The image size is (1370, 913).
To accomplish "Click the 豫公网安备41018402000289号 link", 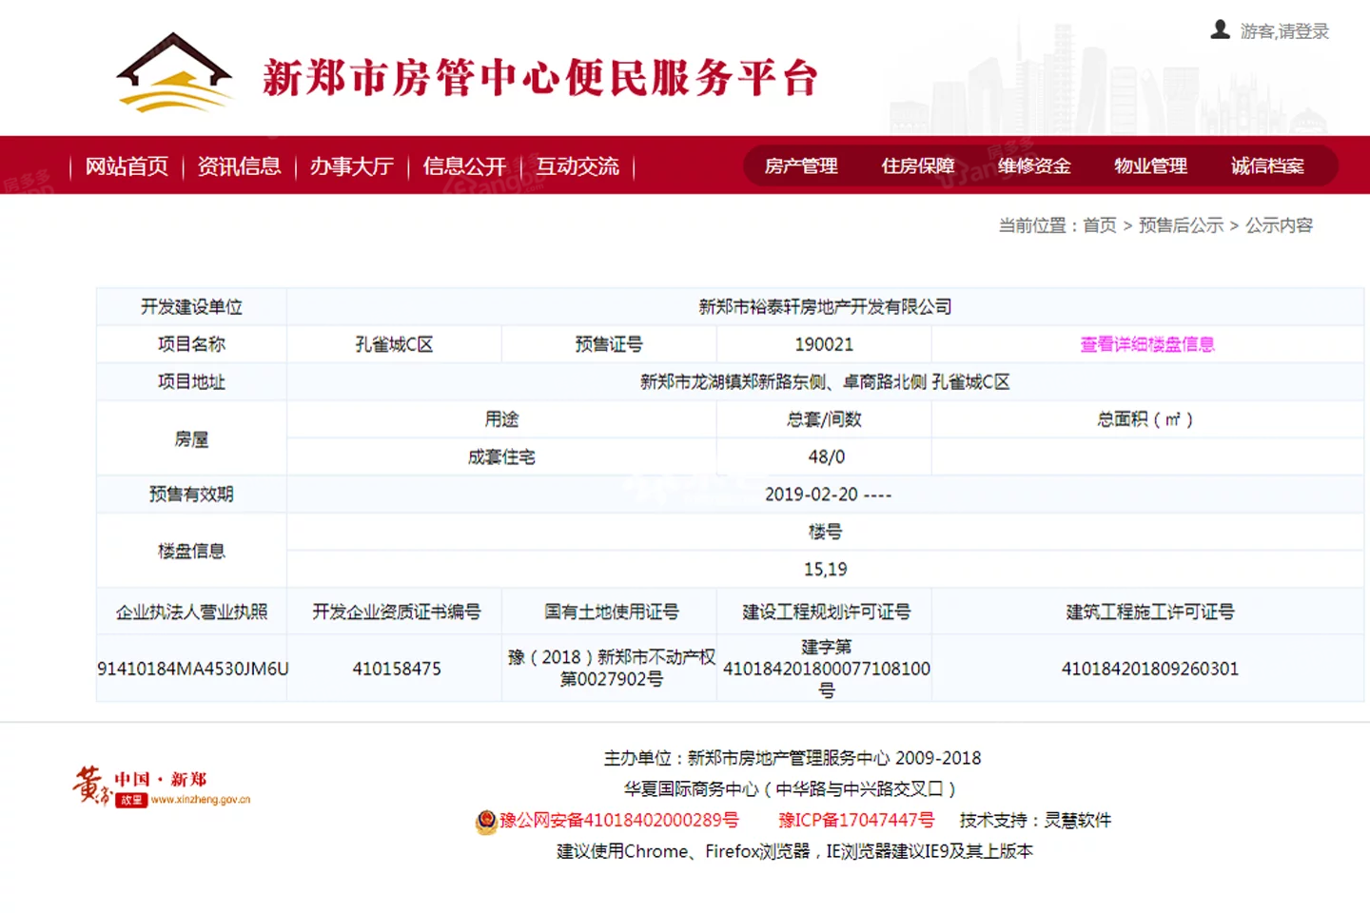I will [x=618, y=820].
